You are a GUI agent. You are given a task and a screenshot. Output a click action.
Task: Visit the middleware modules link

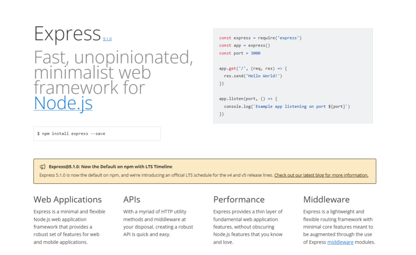(x=340, y=242)
